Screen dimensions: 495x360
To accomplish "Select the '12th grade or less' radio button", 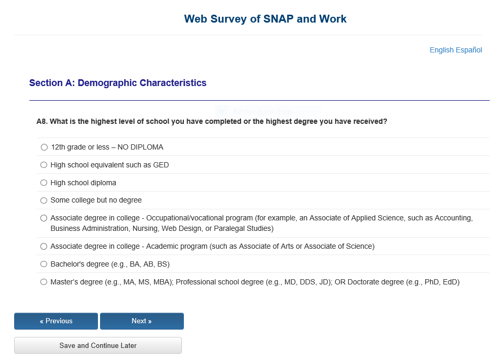I will [44, 147].
